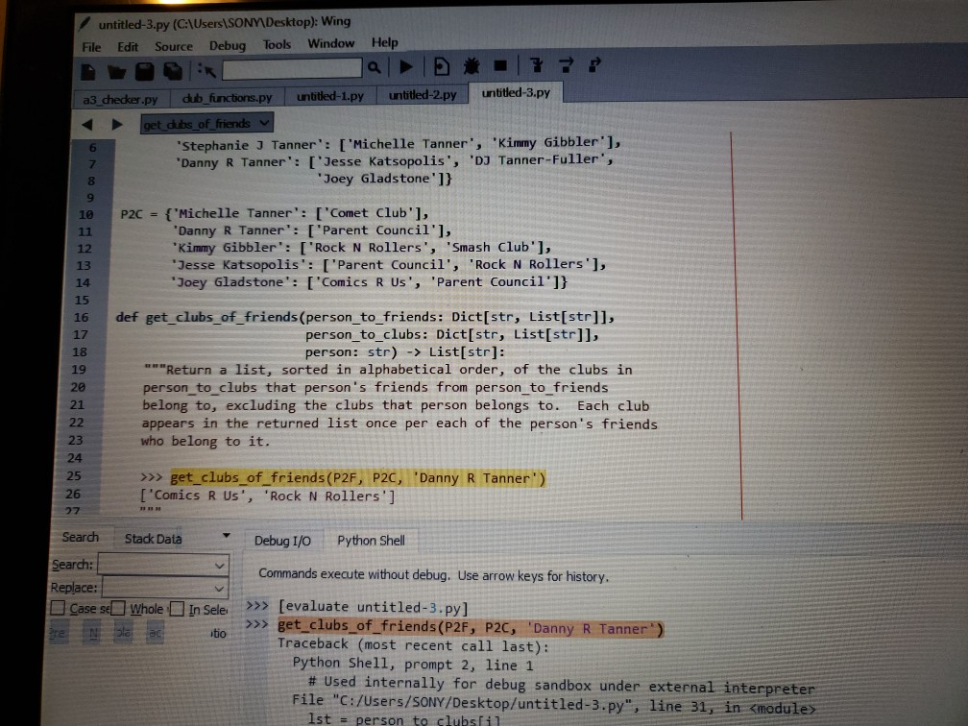
Task: Open the Stack Data panel menu arrow
Action: 225,536
